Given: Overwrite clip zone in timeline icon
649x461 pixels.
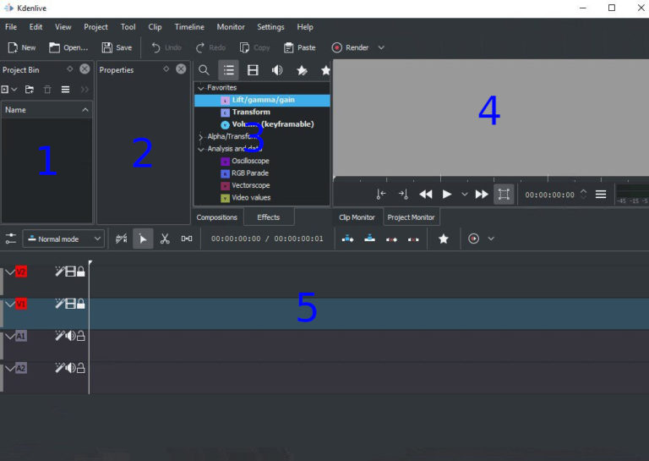Looking at the screenshot, I should (x=369, y=239).
